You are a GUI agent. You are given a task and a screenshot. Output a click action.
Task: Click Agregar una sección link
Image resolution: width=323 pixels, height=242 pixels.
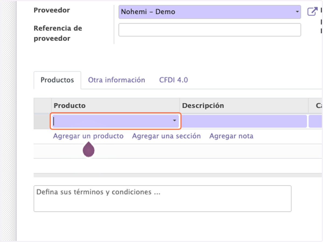point(166,136)
